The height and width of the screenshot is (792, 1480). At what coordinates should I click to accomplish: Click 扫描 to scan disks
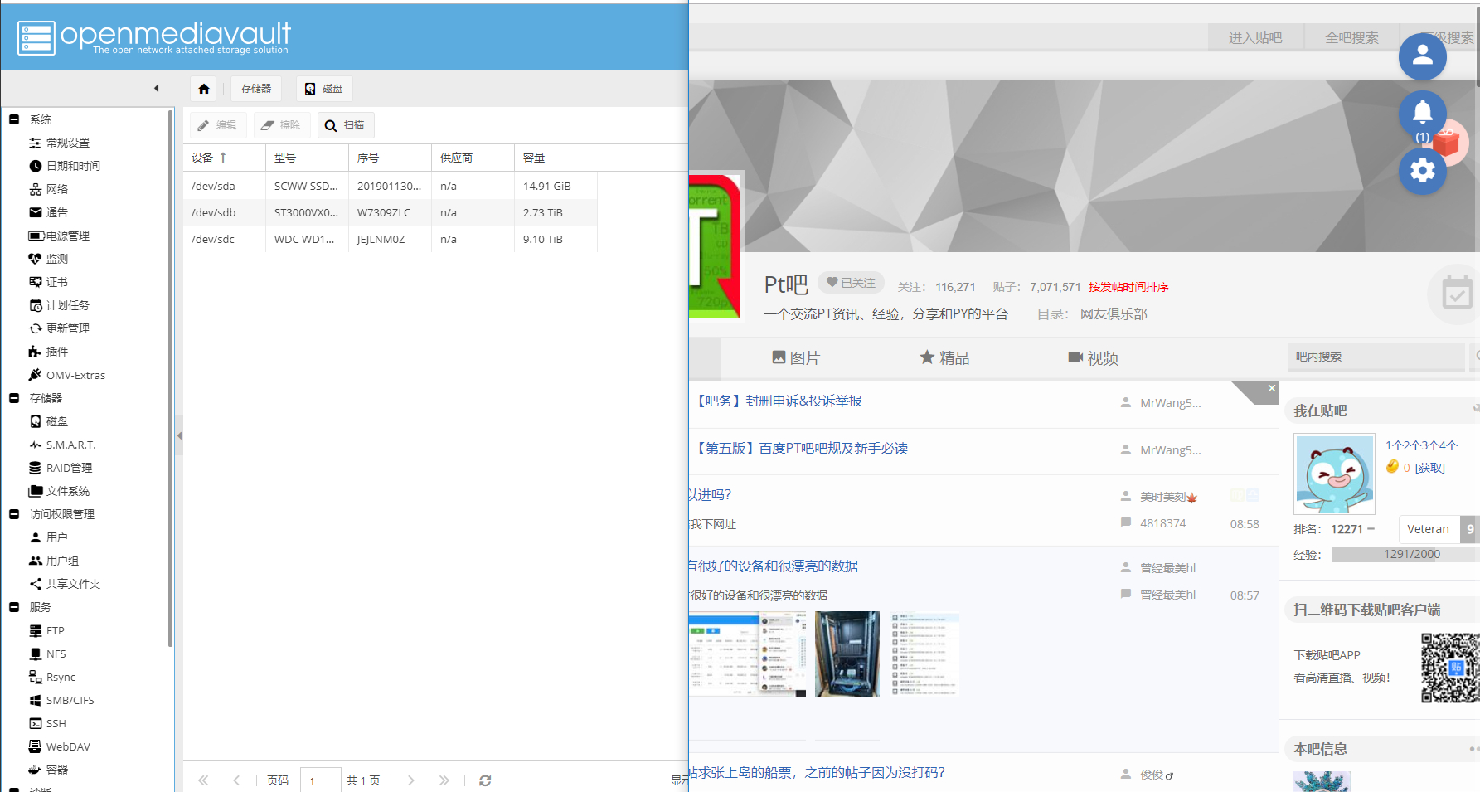click(x=346, y=125)
